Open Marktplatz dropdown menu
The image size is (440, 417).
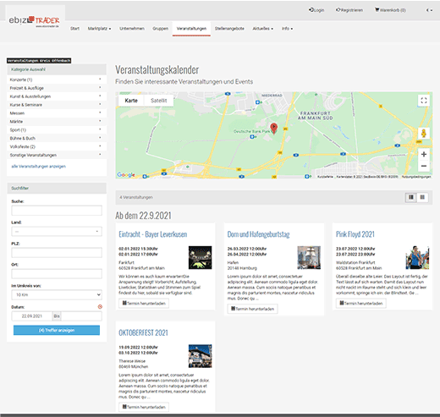click(99, 29)
